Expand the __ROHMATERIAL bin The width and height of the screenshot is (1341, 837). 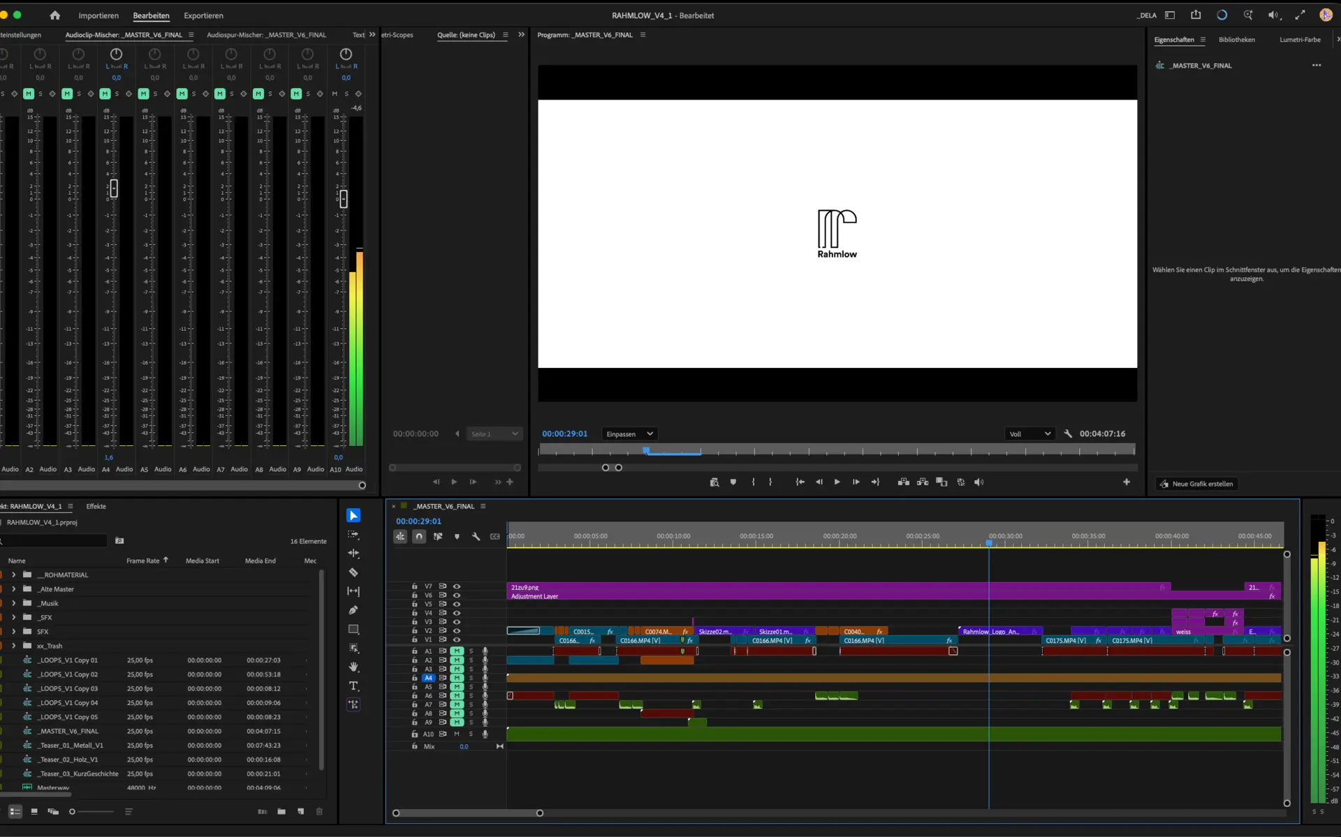point(13,575)
